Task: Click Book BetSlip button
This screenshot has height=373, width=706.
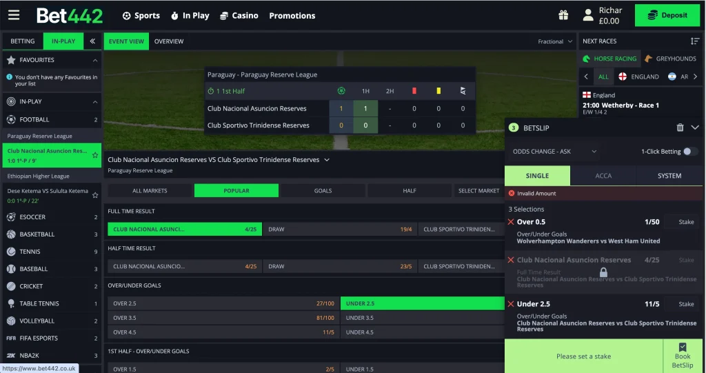Action: 683,356
